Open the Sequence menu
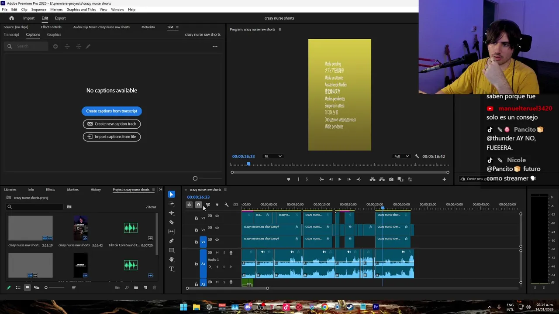The width and height of the screenshot is (559, 314). click(39, 10)
